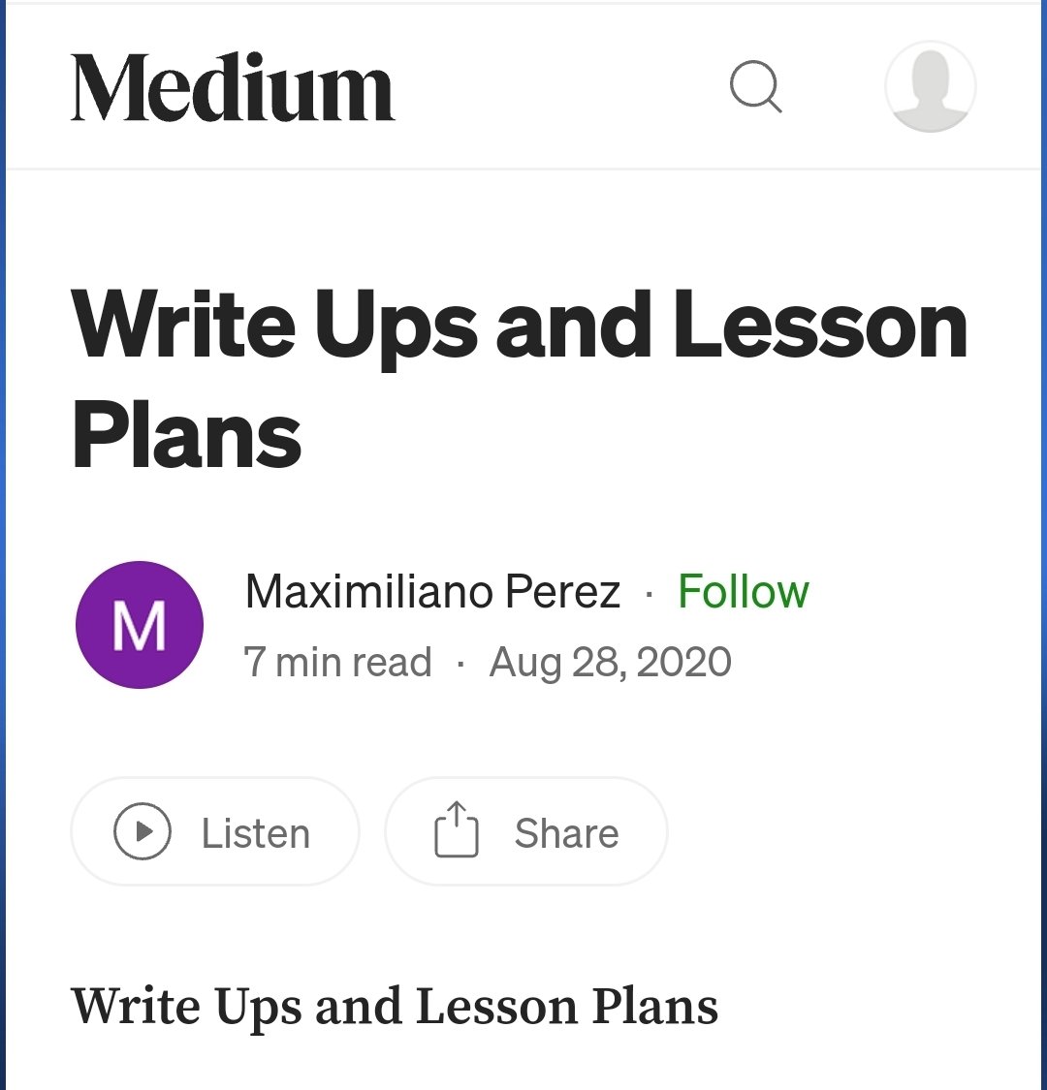Click the Listen button label
Viewport: 1047px width, 1090px height.
[255, 833]
